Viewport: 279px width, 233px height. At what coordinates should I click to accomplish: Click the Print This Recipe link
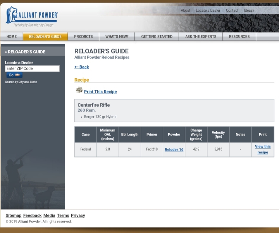[100, 92]
